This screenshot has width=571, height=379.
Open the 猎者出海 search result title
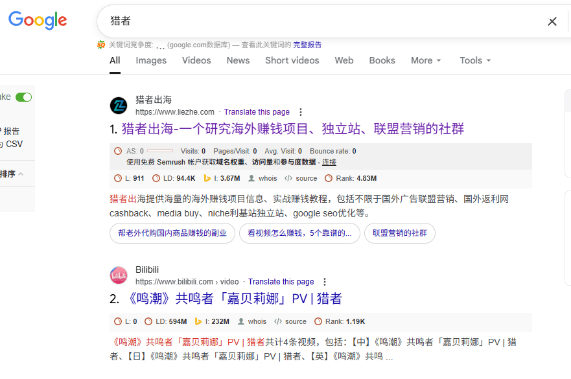(293, 128)
